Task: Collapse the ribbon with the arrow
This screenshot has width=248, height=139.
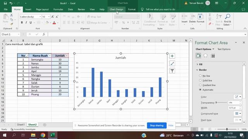Action: click(x=245, y=29)
